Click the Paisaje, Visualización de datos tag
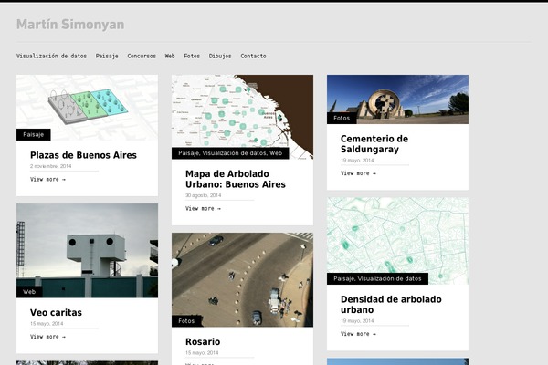 coord(377,278)
